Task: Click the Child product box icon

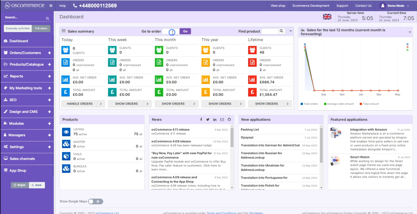Action: [x=66, y=156]
